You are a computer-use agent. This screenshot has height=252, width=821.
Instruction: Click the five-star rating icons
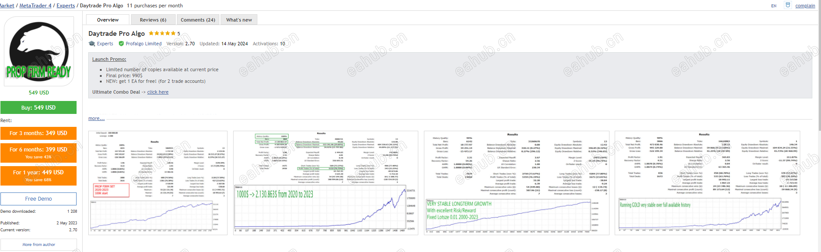[162, 33]
